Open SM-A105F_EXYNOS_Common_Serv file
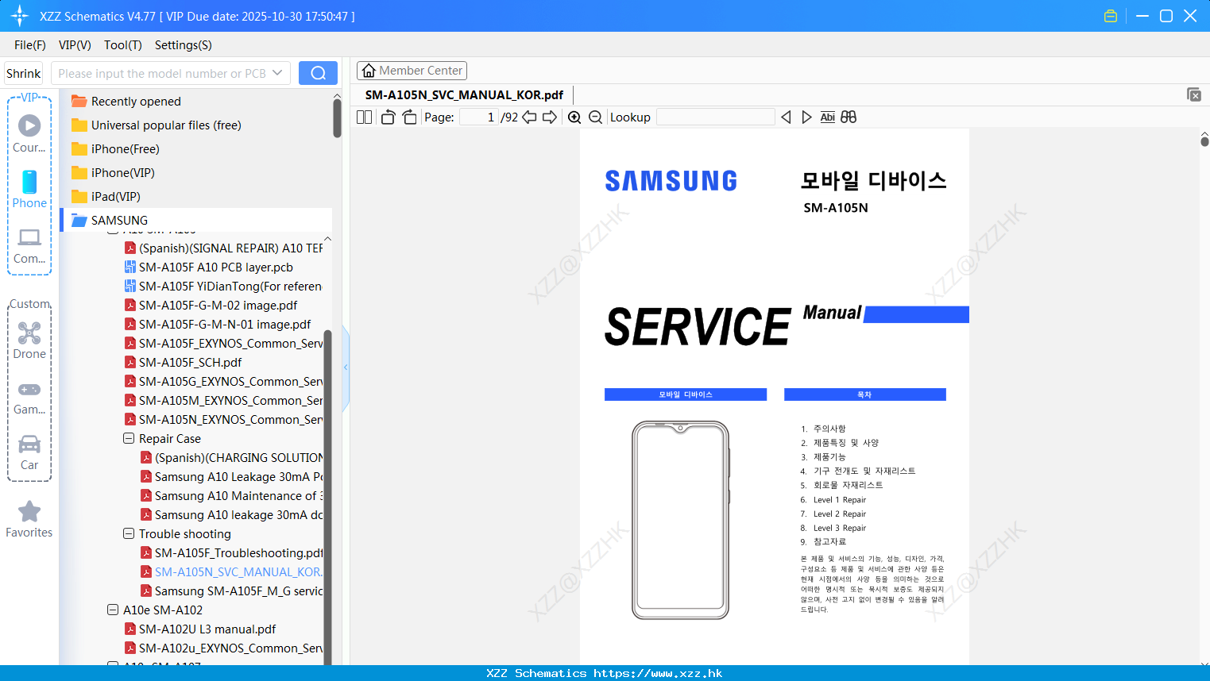 (x=230, y=343)
